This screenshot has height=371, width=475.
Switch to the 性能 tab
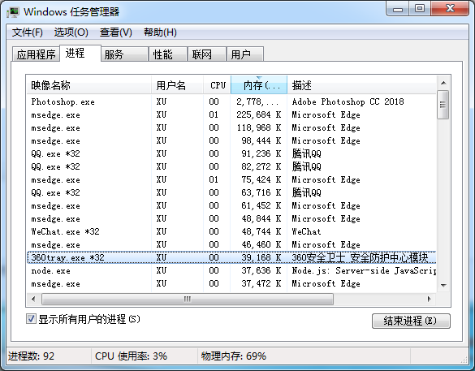pos(167,54)
